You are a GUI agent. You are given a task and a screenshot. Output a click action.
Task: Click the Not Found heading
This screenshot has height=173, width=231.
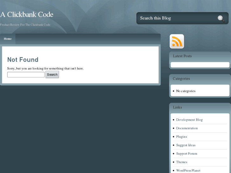[23, 60]
